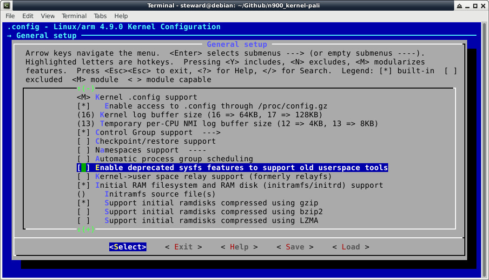This screenshot has height=280, width=489.
Task: Open the Edit menu
Action: [x=28, y=16]
